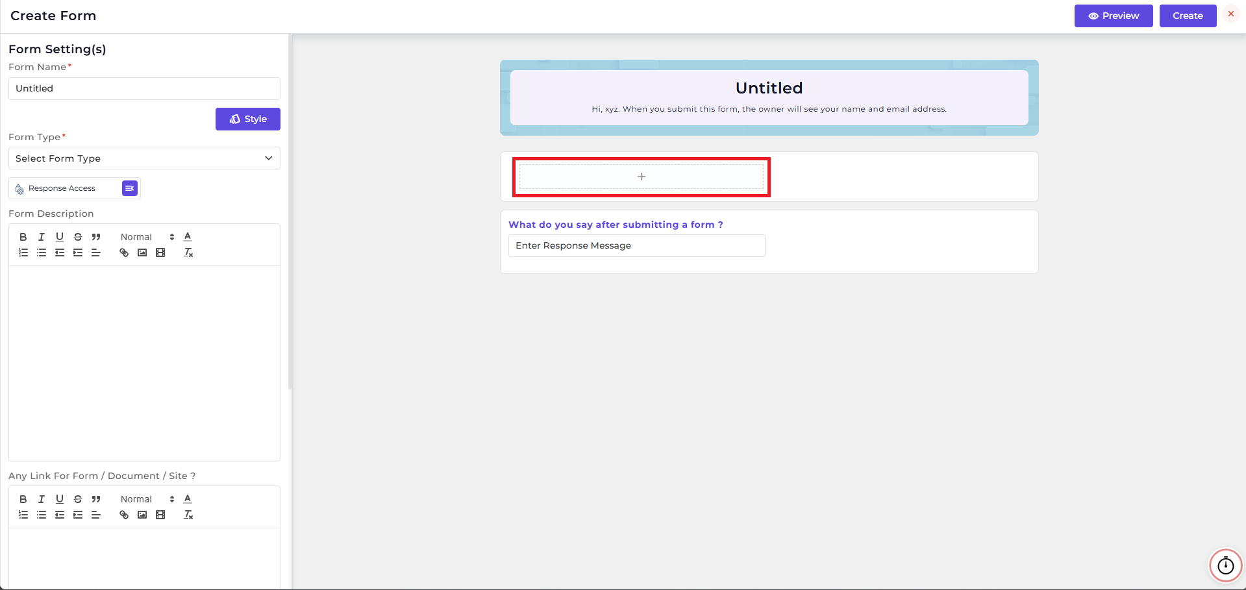Apply ordered list in Form Description editor
The width and height of the screenshot is (1246, 590).
pos(23,252)
